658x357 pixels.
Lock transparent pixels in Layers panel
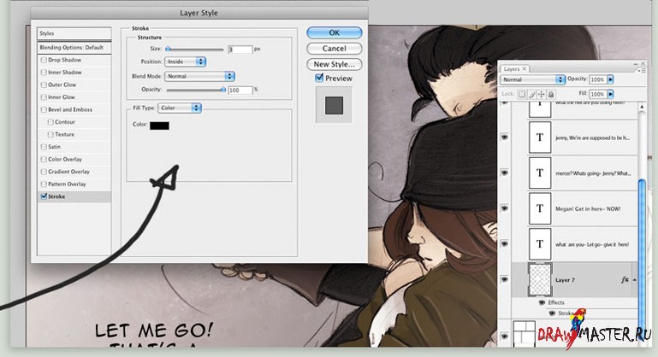(522, 94)
